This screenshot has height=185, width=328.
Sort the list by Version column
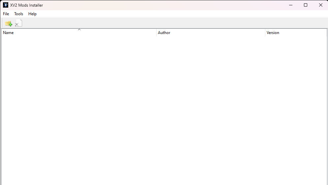[x=296, y=33]
